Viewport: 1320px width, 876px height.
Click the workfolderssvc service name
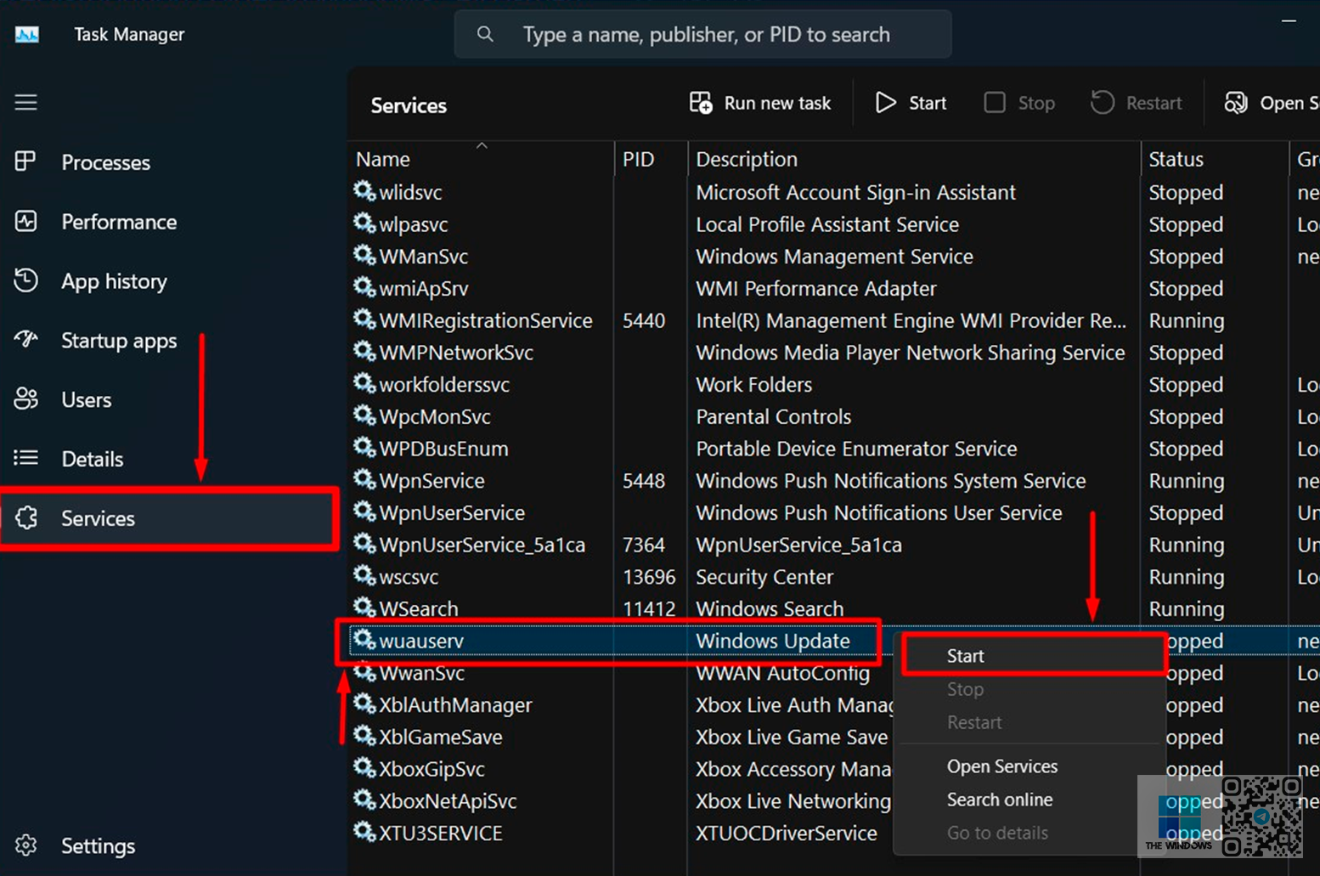click(x=444, y=384)
